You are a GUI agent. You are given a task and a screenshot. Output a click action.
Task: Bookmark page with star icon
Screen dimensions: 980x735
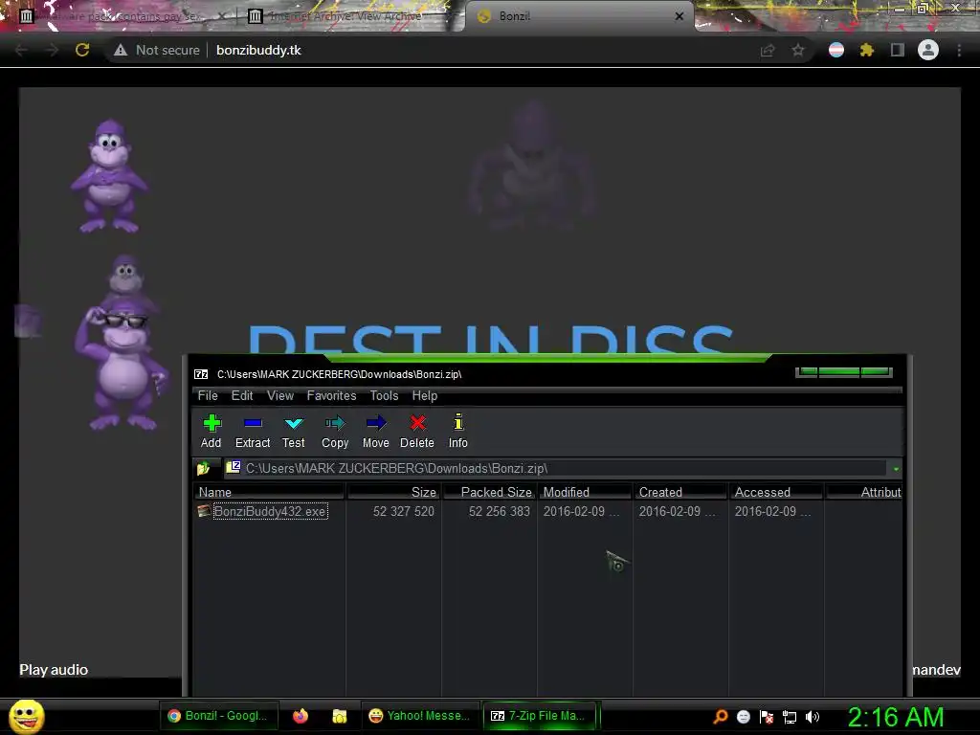pyautogui.click(x=798, y=50)
